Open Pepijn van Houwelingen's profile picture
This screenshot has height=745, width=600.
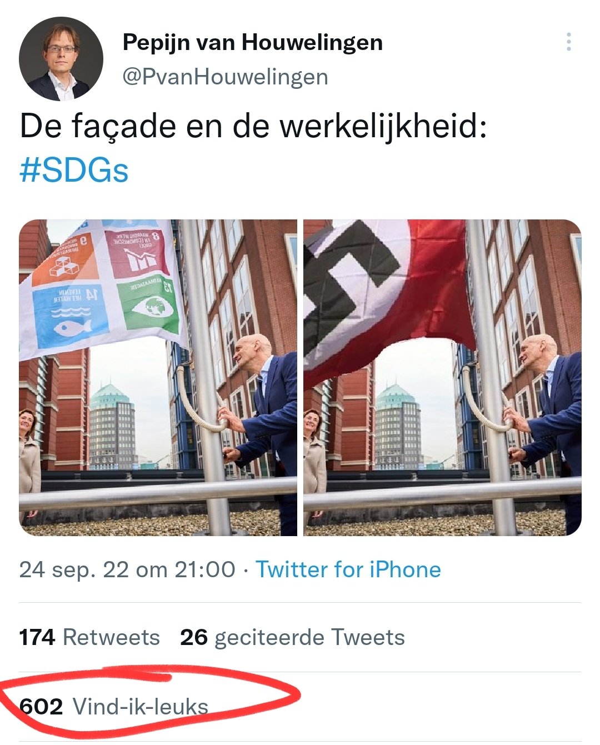pos(61,59)
